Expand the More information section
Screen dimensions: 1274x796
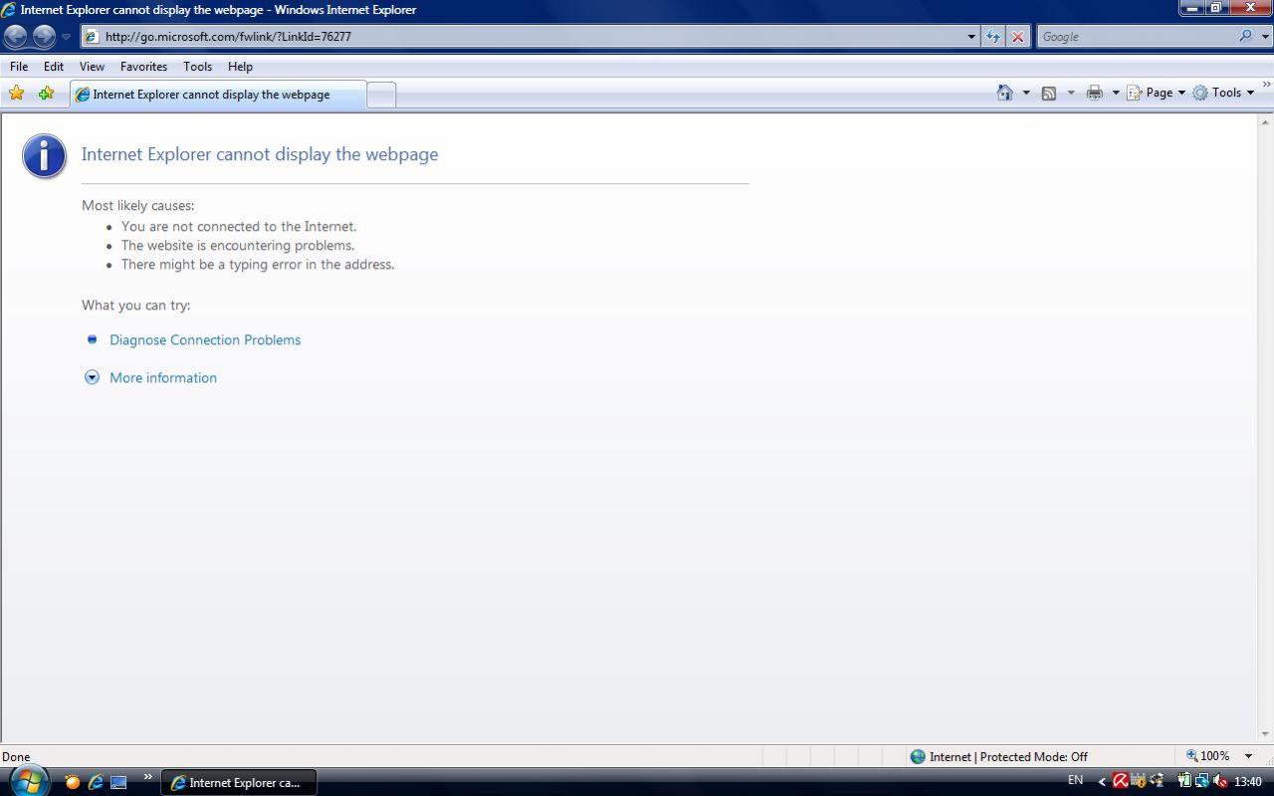tap(163, 378)
